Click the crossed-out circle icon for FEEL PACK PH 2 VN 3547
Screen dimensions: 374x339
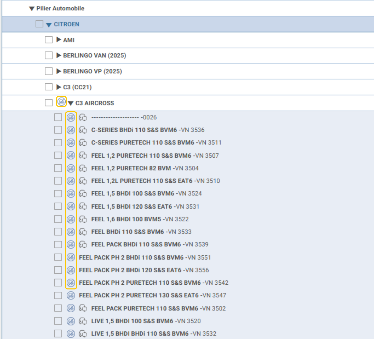[x=71, y=295]
